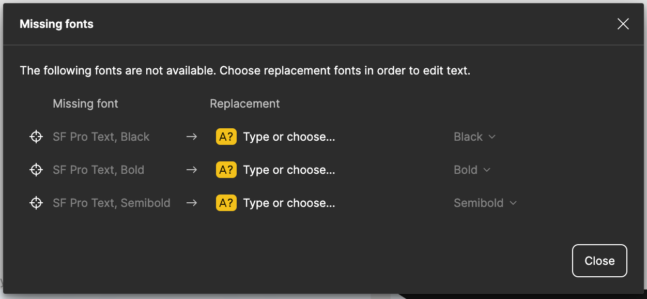Select the replacement font field for Semibold

[x=289, y=203]
